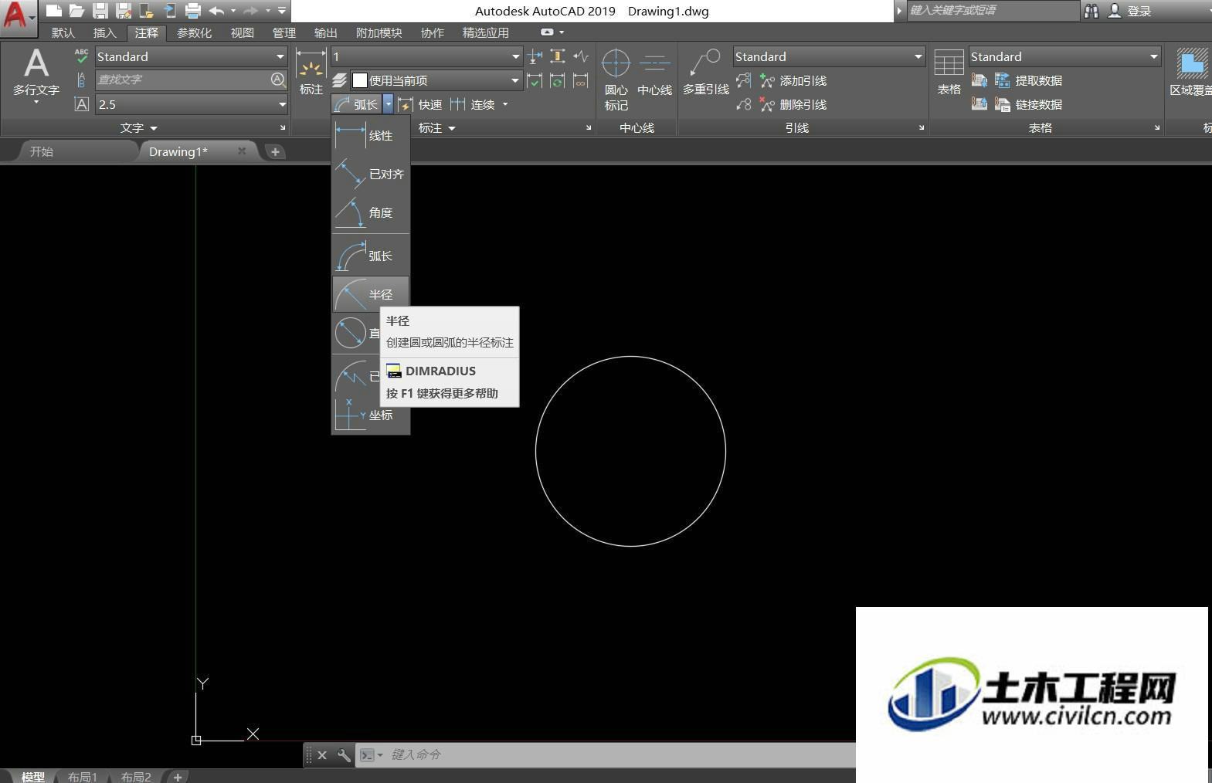Open the Default (默认) ribbon tab

(x=63, y=32)
